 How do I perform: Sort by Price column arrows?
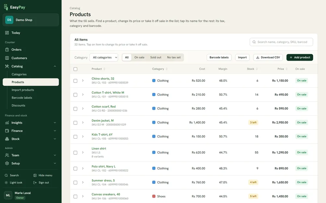point(287,69)
